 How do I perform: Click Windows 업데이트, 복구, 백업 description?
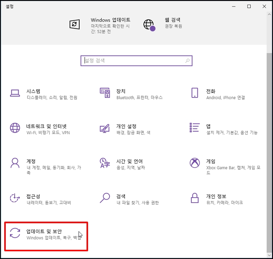[x=54, y=238]
